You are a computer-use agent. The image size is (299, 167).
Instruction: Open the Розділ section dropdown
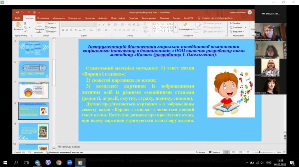point(51,31)
